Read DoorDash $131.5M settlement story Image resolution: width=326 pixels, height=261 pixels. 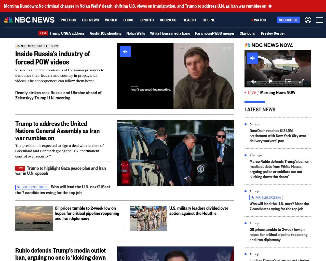pyautogui.click(x=278, y=136)
